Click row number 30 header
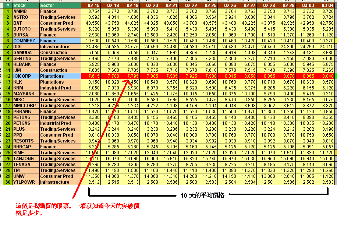337x229 pixels. point(7,182)
